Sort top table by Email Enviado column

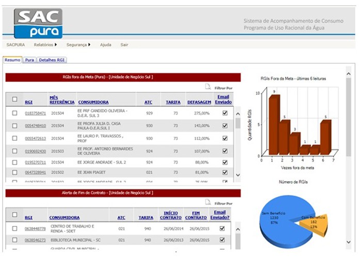tap(223, 100)
